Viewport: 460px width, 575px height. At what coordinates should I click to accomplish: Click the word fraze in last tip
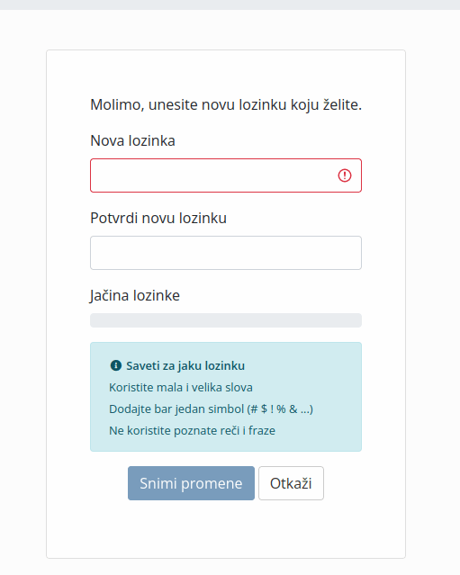tap(262, 430)
